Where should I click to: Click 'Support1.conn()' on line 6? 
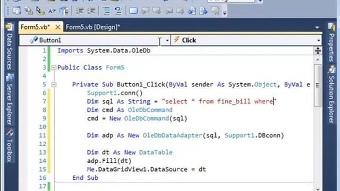115,93
